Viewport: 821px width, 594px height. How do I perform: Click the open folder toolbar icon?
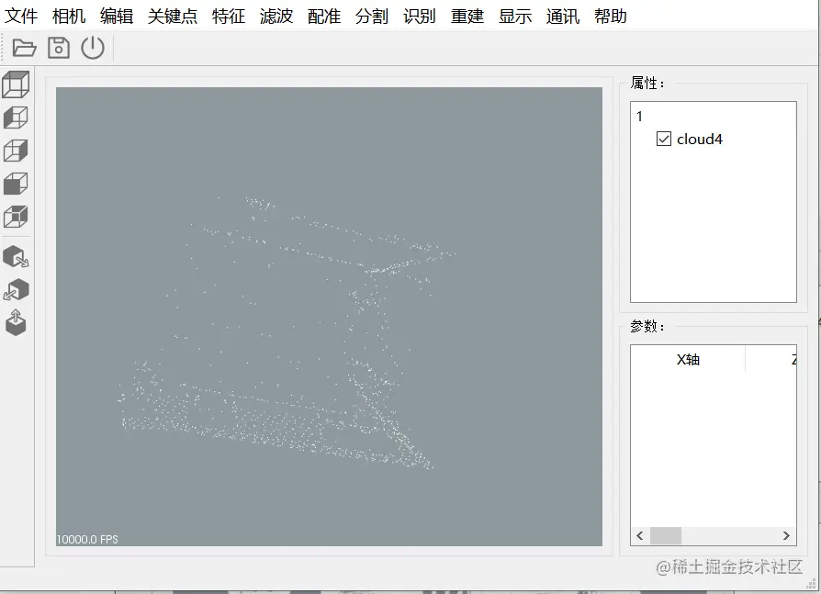click(24, 48)
